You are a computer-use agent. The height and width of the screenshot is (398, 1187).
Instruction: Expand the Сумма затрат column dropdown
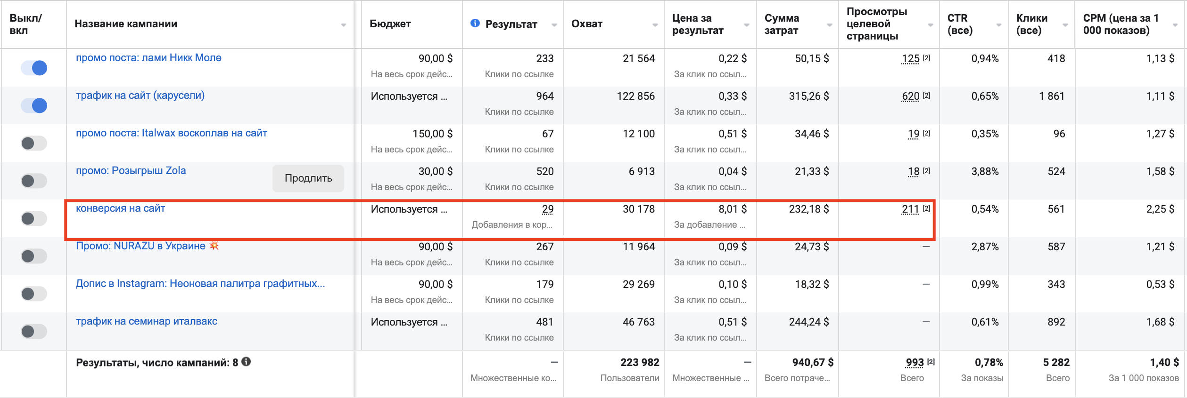coord(830,25)
